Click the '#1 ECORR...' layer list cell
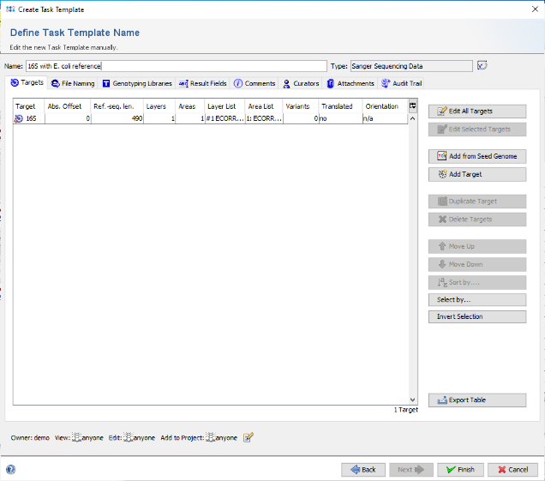The width and height of the screenshot is (545, 481). [x=225, y=118]
